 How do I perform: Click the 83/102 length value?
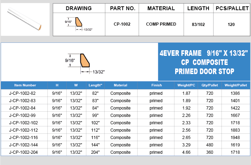pos(198,25)
